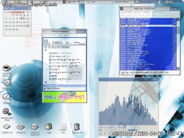184x138 pixels.
Task: Select the 'I Love you.mp3' playlist track
Action: click(148, 32)
